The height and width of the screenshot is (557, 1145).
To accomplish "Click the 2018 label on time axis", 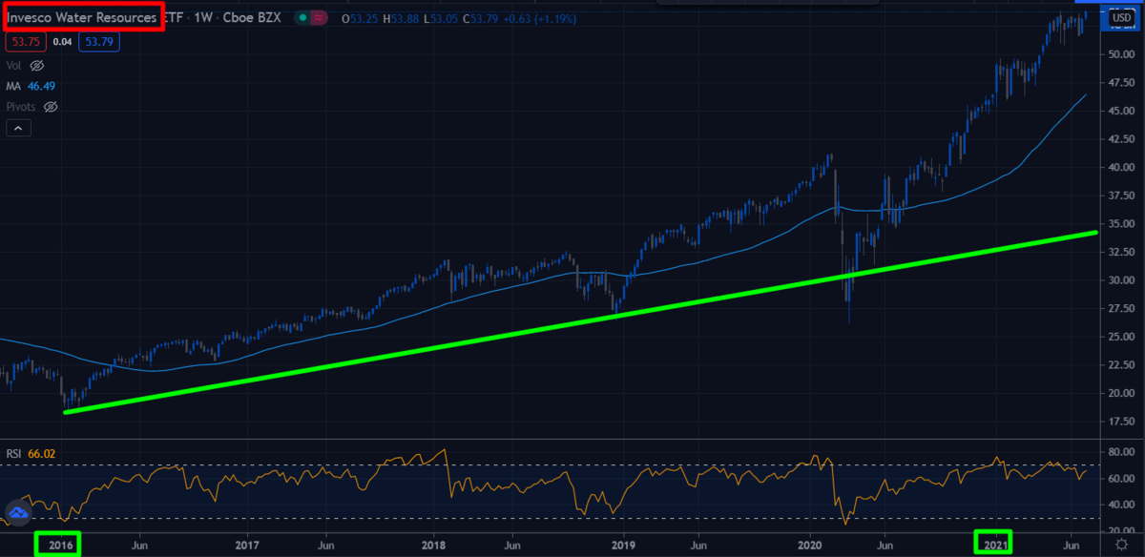I will [433, 544].
